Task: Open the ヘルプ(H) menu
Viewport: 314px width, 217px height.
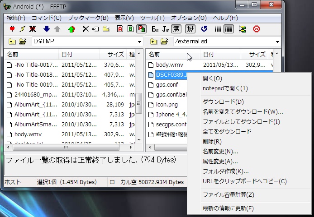Action: (x=225, y=18)
